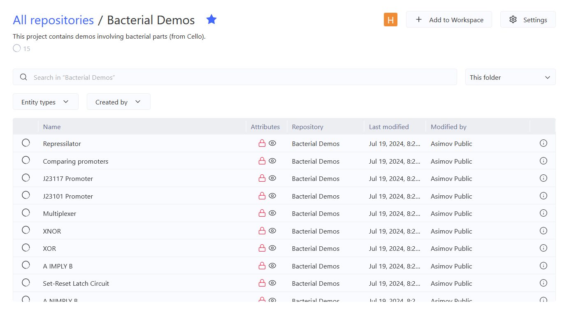576x317 pixels.
Task: Open the Set-Reset Latch Circuit entry
Action: (x=76, y=283)
